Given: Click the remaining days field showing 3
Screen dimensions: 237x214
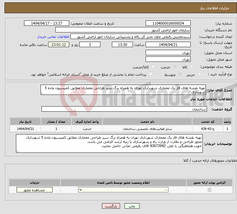Looking at the screenshot, I should coord(90,44).
